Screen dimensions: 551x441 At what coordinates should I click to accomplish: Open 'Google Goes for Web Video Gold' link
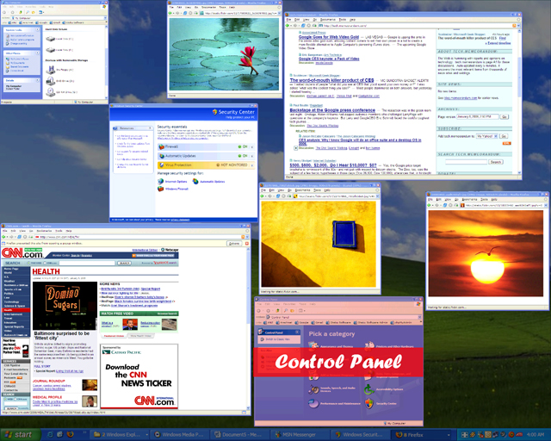click(329, 37)
